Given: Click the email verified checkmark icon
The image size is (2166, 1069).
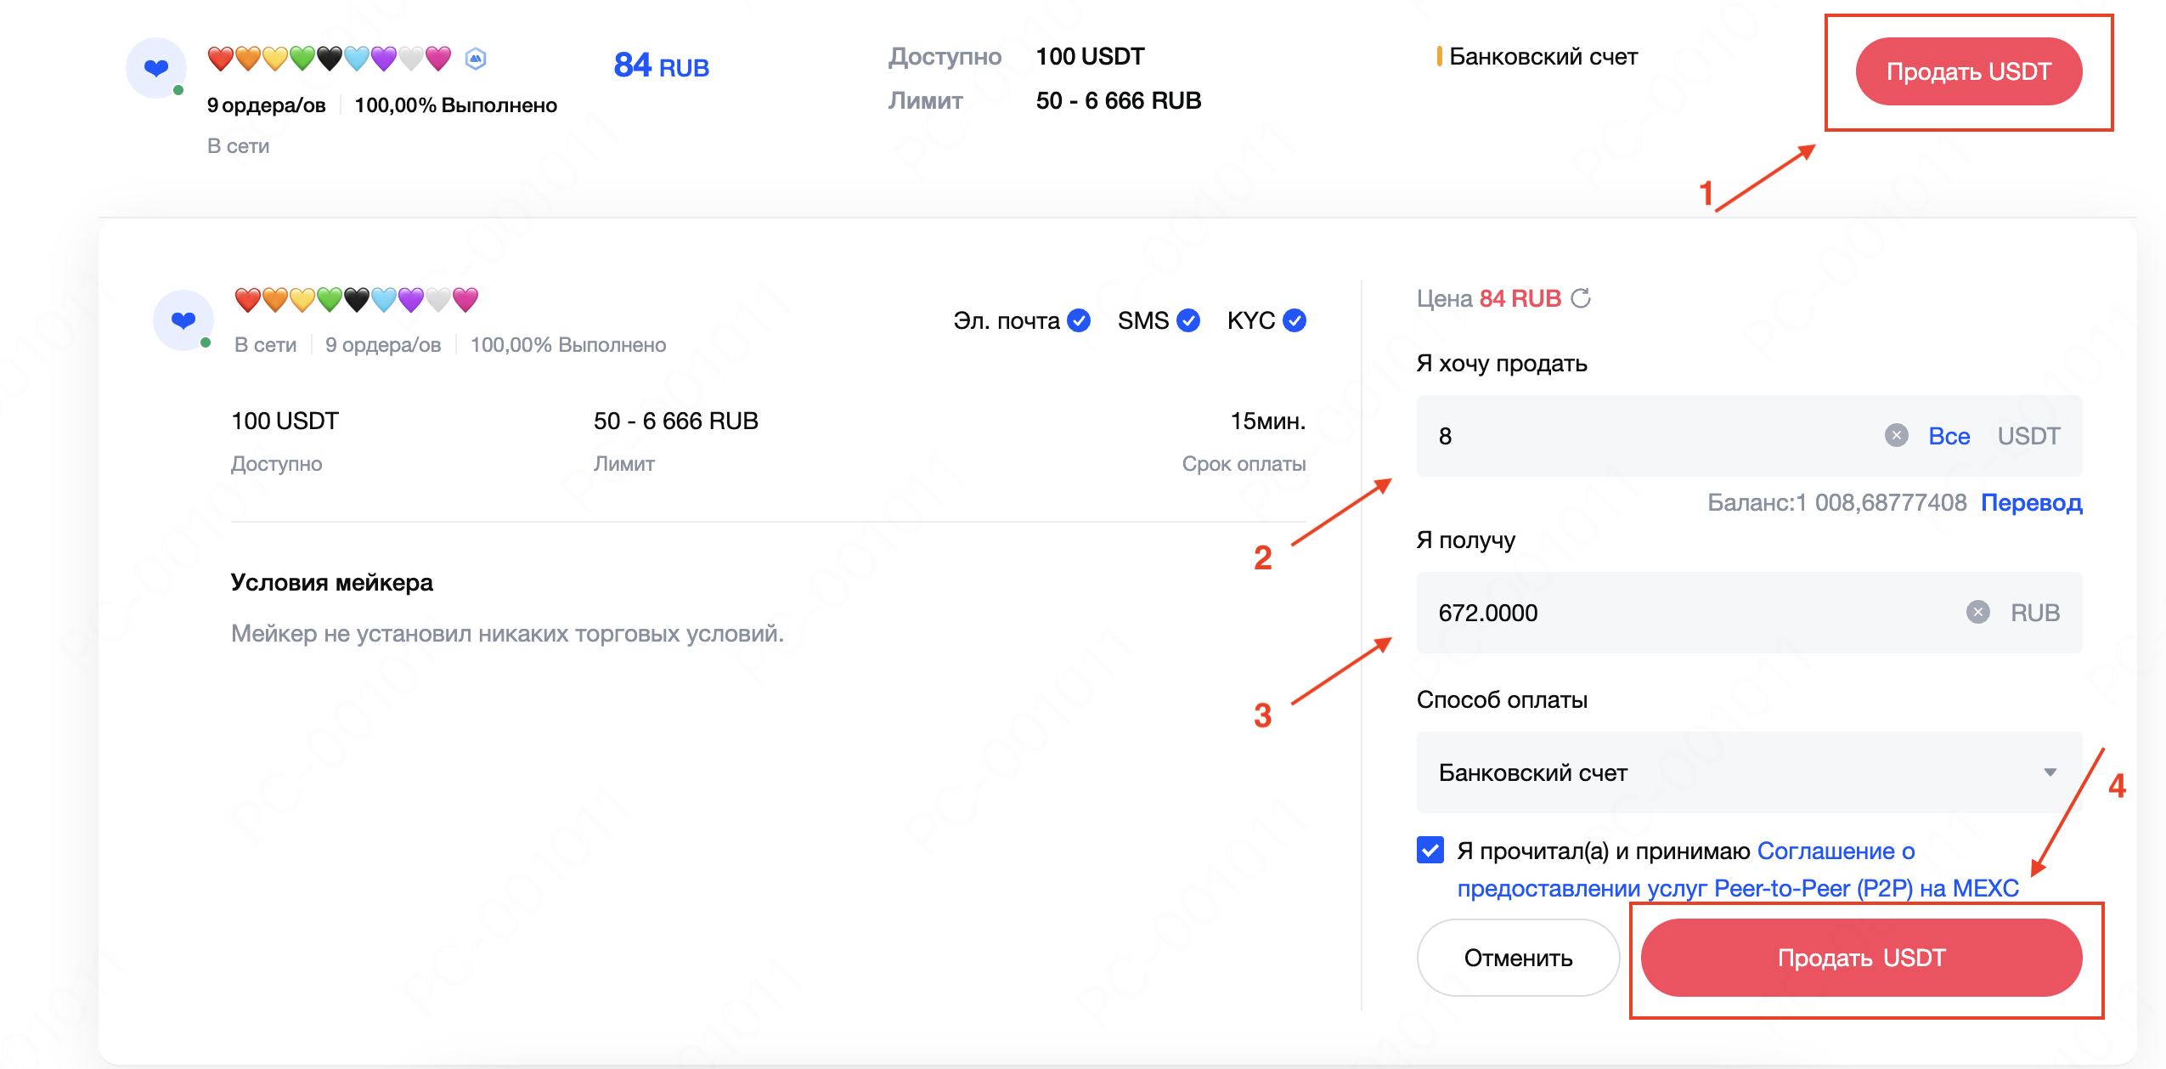Looking at the screenshot, I should (x=1079, y=320).
